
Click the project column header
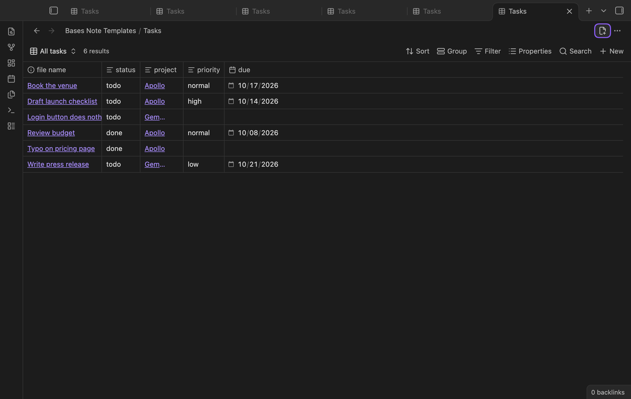tap(161, 70)
